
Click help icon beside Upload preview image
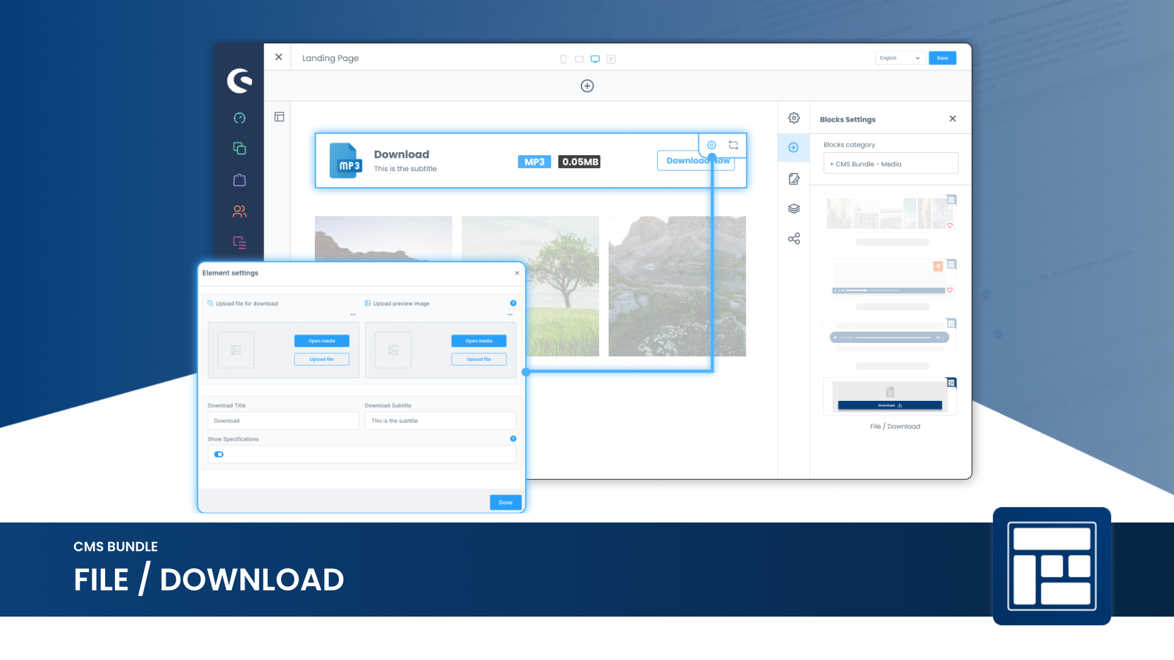(513, 303)
